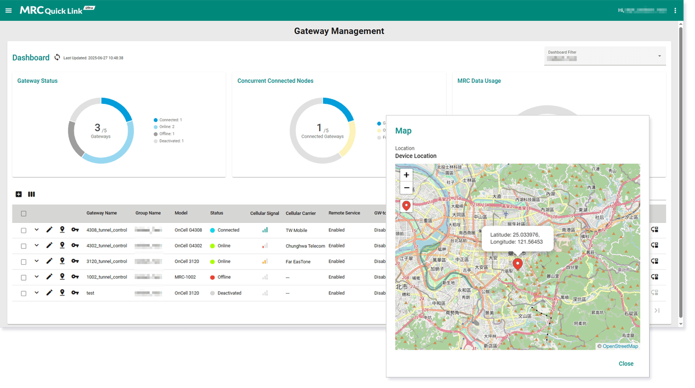Viewport: 695px width, 388px height.
Task: Open the hamburger navigation menu
Action: (x=8, y=10)
